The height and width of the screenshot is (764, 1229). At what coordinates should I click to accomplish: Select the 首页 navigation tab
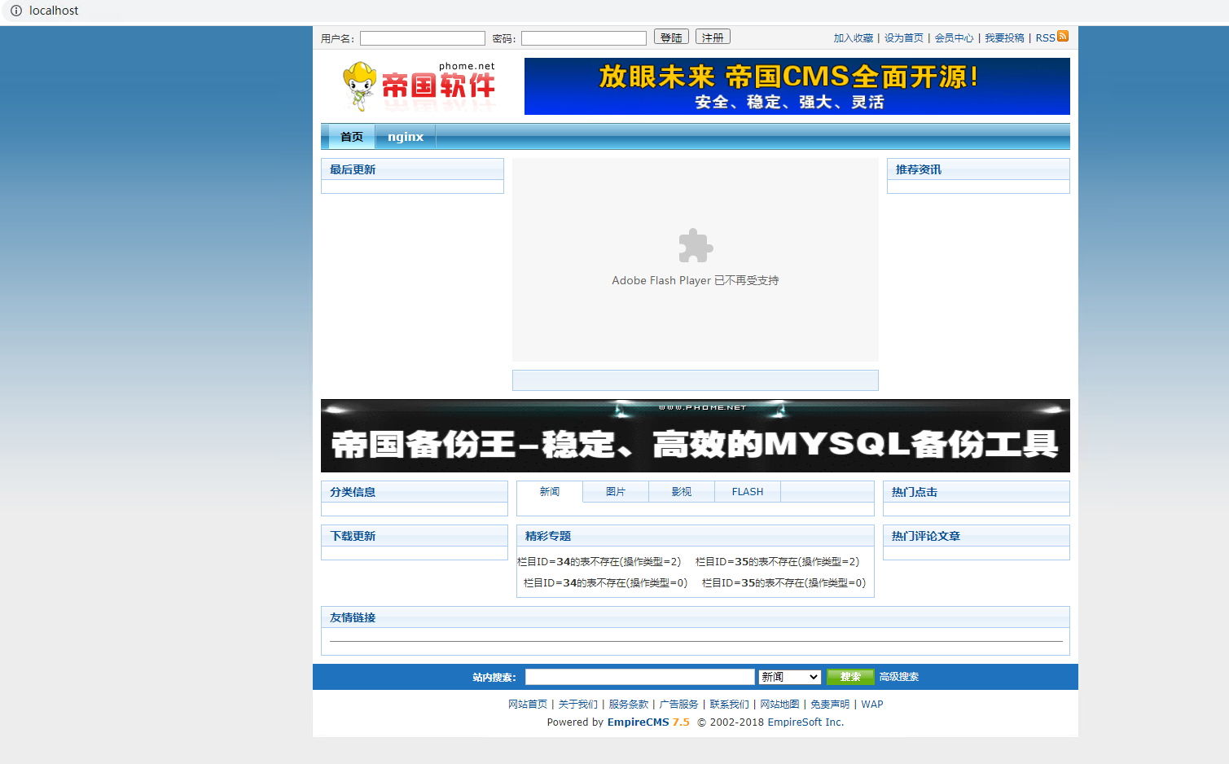[351, 136]
